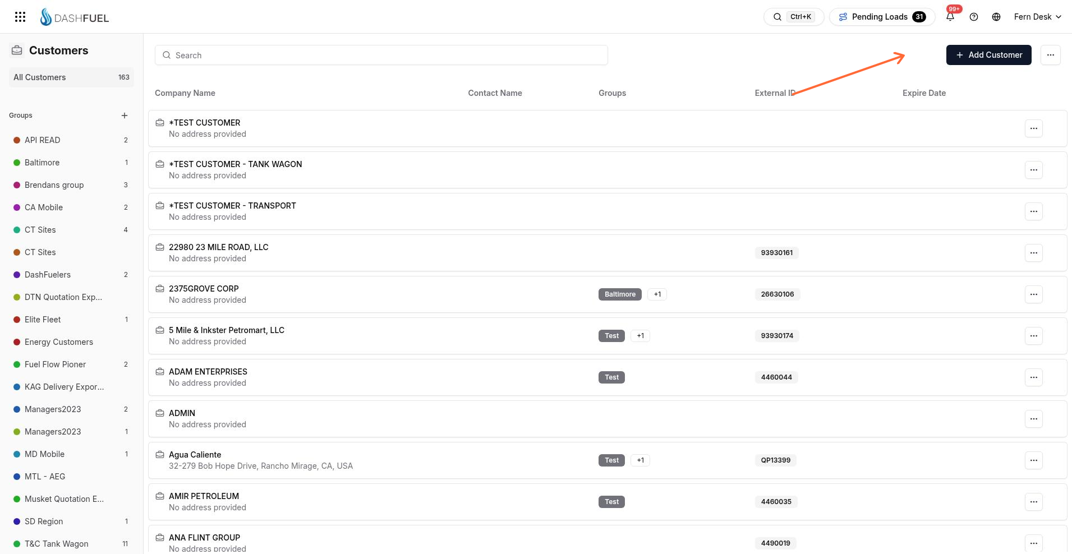Click the Expire Date column header

(x=924, y=93)
